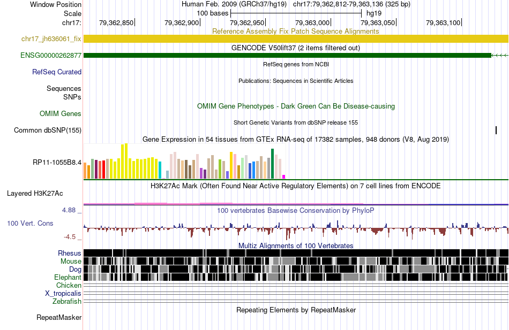This screenshot has width=509, height=330.
Task: Click the Basewise Conservation by PhyloP title
Action: (x=296, y=210)
